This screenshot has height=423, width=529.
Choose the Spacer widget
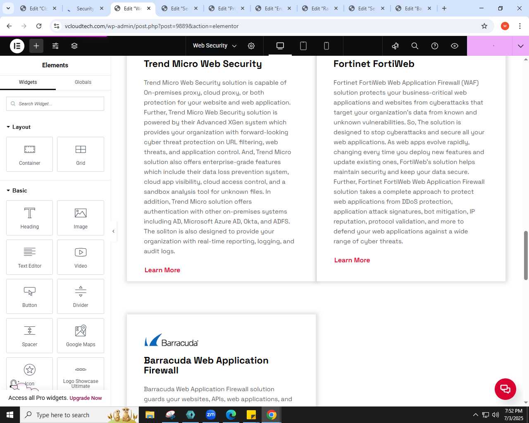click(29, 335)
